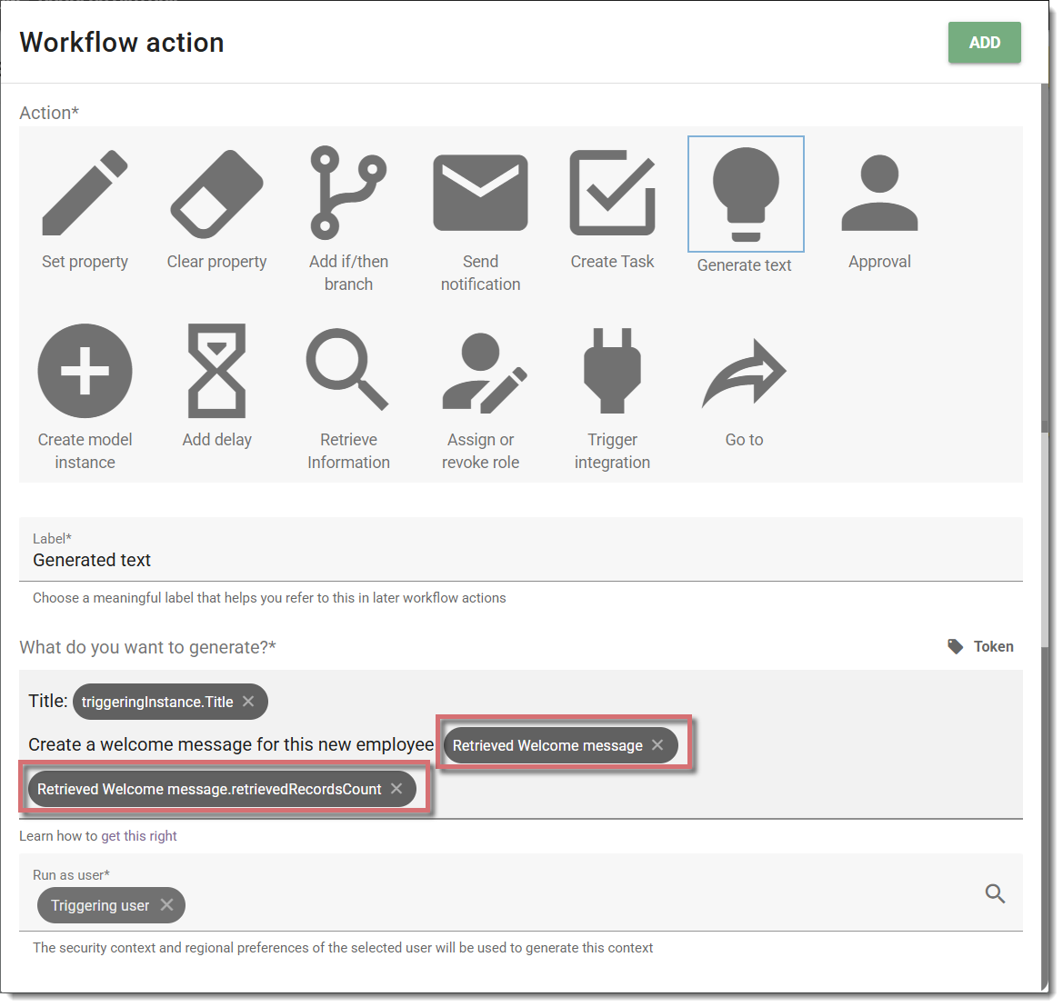The width and height of the screenshot is (1063, 1007).
Task: Open the get this right link
Action: tap(139, 835)
